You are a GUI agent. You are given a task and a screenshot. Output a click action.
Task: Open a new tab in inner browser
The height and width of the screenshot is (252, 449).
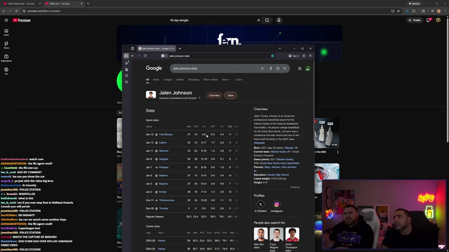click(180, 48)
